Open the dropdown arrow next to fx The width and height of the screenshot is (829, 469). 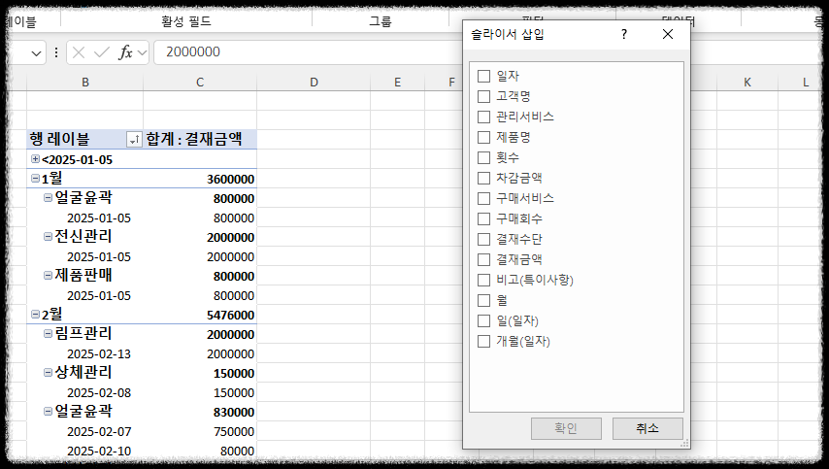click(142, 52)
